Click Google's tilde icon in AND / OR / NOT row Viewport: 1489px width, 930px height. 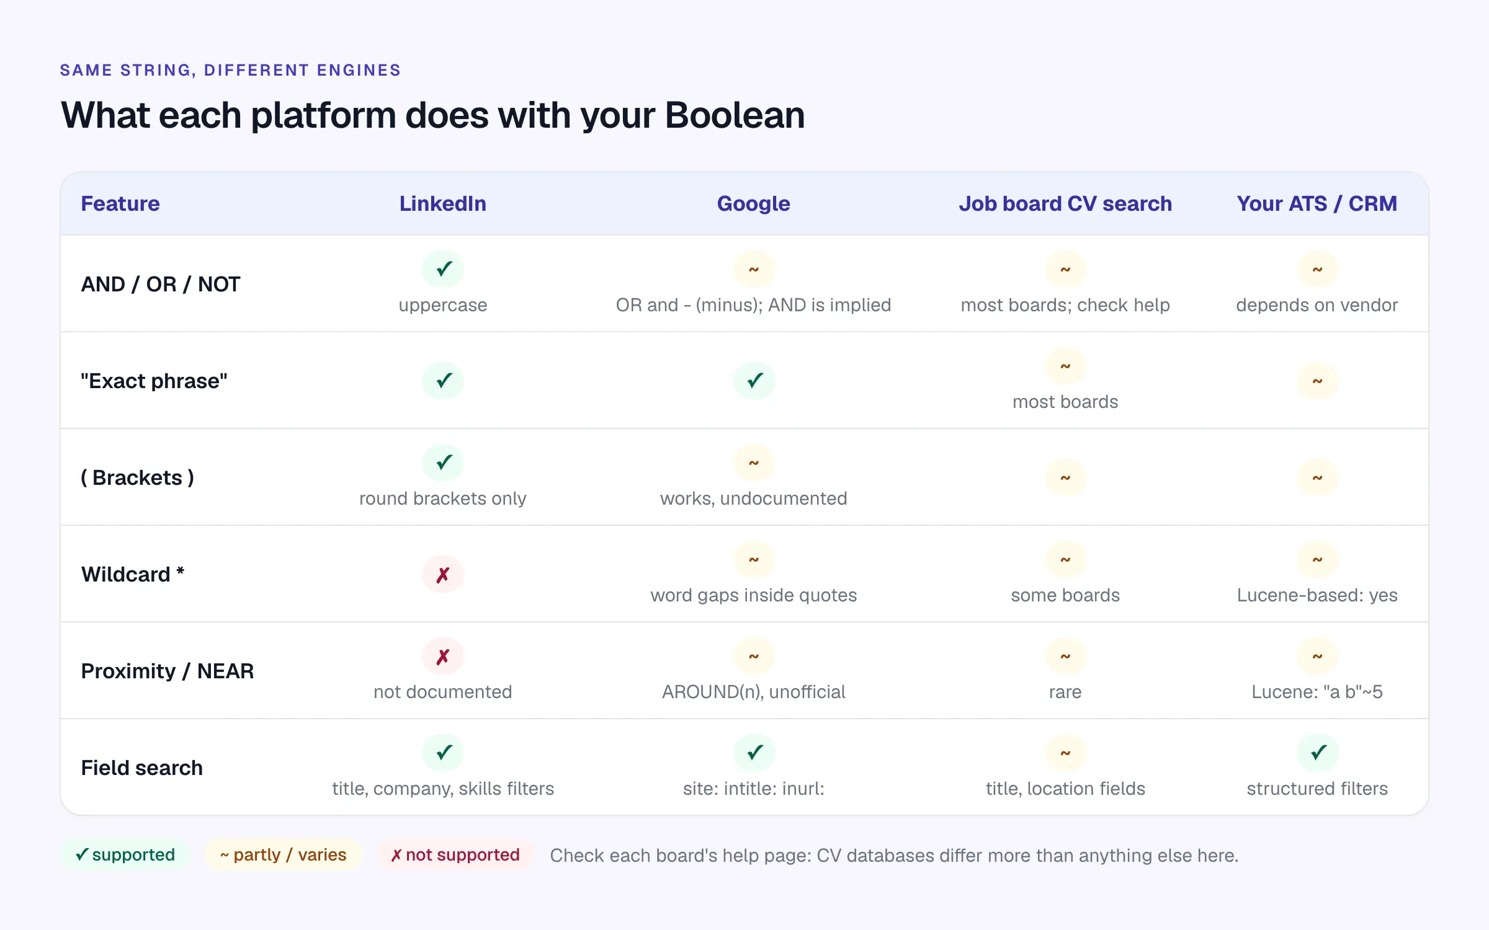click(754, 269)
